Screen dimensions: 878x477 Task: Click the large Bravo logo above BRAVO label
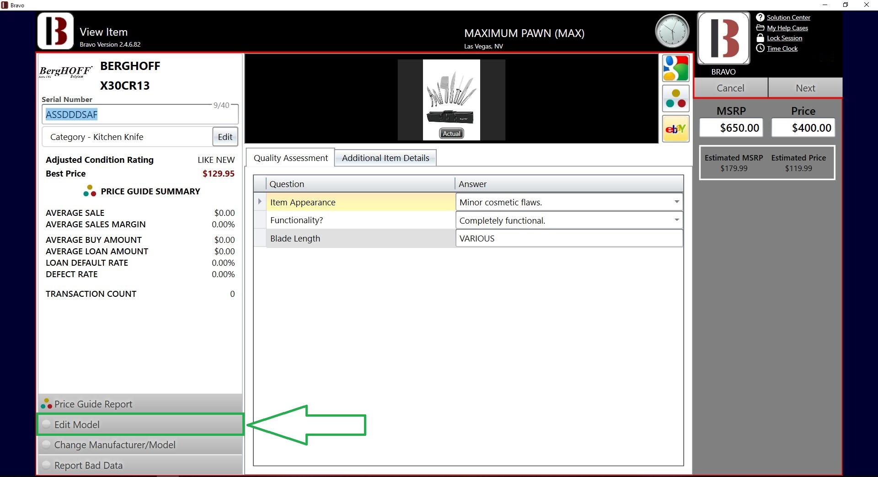pyautogui.click(x=723, y=38)
